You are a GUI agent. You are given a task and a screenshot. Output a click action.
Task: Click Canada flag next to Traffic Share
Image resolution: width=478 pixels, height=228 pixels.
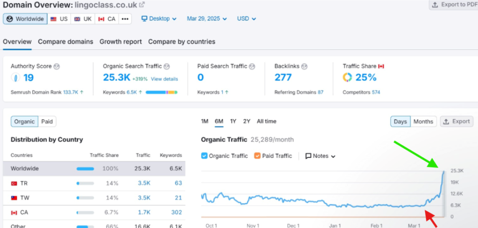[381, 66]
